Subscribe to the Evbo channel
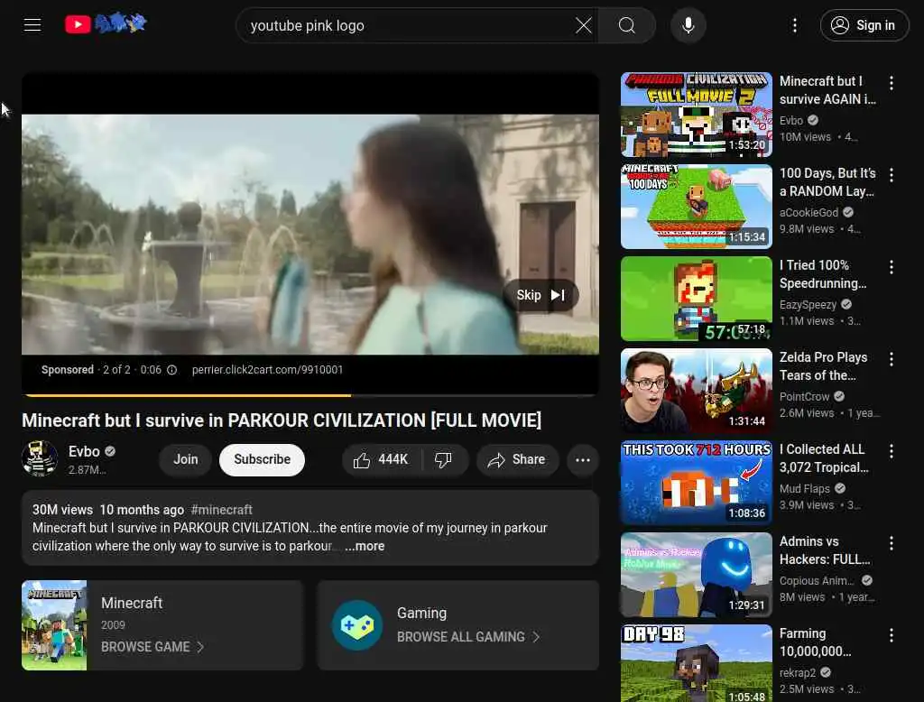924x702 pixels. tap(263, 460)
